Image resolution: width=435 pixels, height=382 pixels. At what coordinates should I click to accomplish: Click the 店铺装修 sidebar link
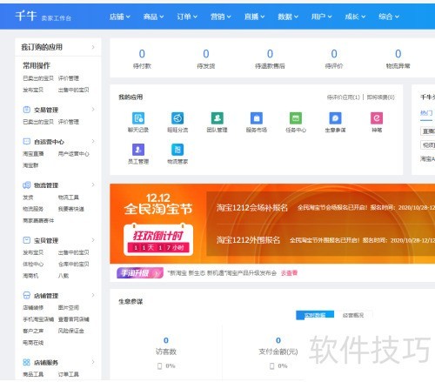33,307
